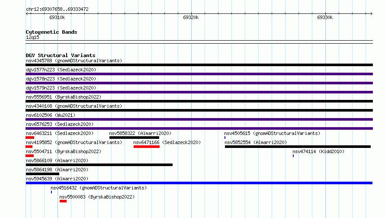The width and height of the screenshot is (385, 218).
Task: Open the nsv5864198 Almarri2020 label
Action: [57, 170]
